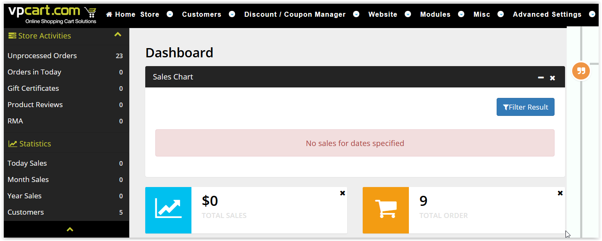602x241 pixels.
Task: Open the Unprocessed Orders link
Action: tap(42, 56)
